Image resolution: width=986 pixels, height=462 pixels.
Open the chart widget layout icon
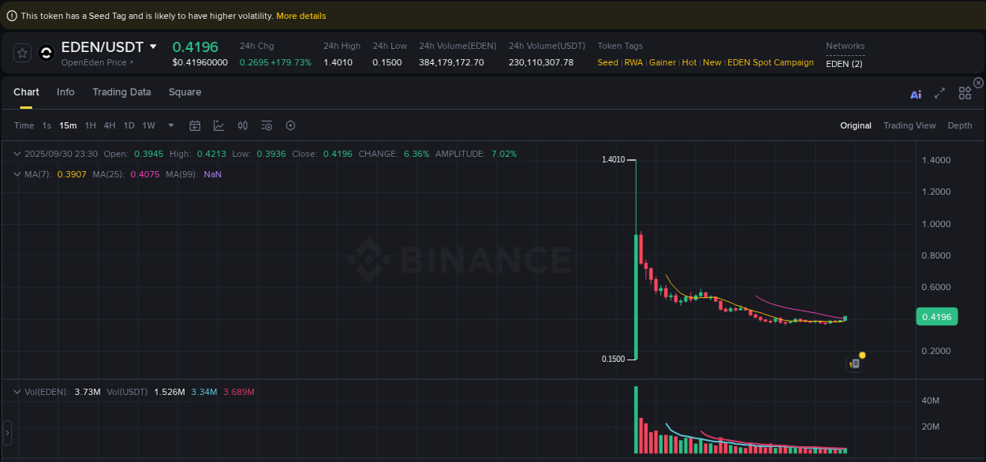pos(965,92)
